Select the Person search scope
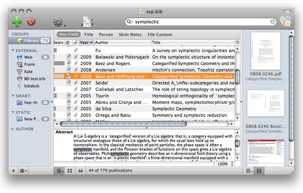 (106, 35)
